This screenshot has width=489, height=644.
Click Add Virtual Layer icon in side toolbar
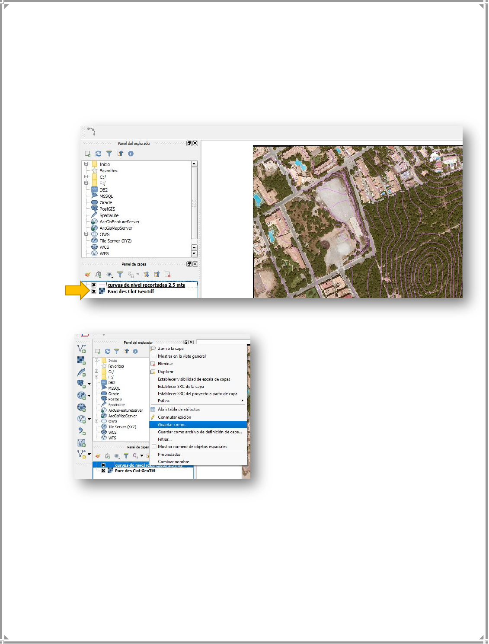point(81,443)
